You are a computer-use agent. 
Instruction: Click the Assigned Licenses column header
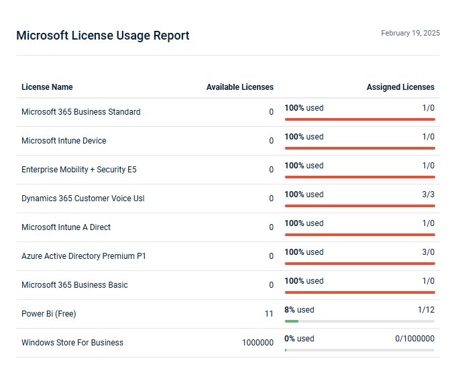400,87
